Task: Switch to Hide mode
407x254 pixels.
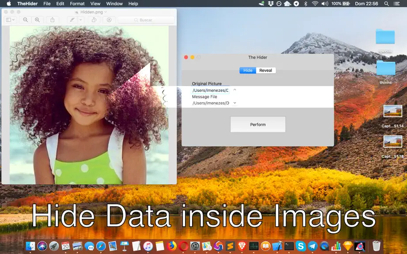Action: [248, 71]
